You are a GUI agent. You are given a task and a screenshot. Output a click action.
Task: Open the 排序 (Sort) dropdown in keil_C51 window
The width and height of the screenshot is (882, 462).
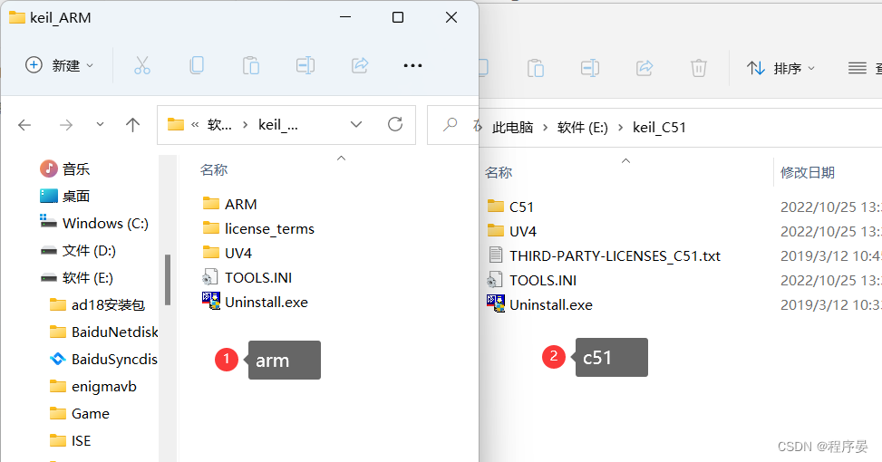point(780,68)
